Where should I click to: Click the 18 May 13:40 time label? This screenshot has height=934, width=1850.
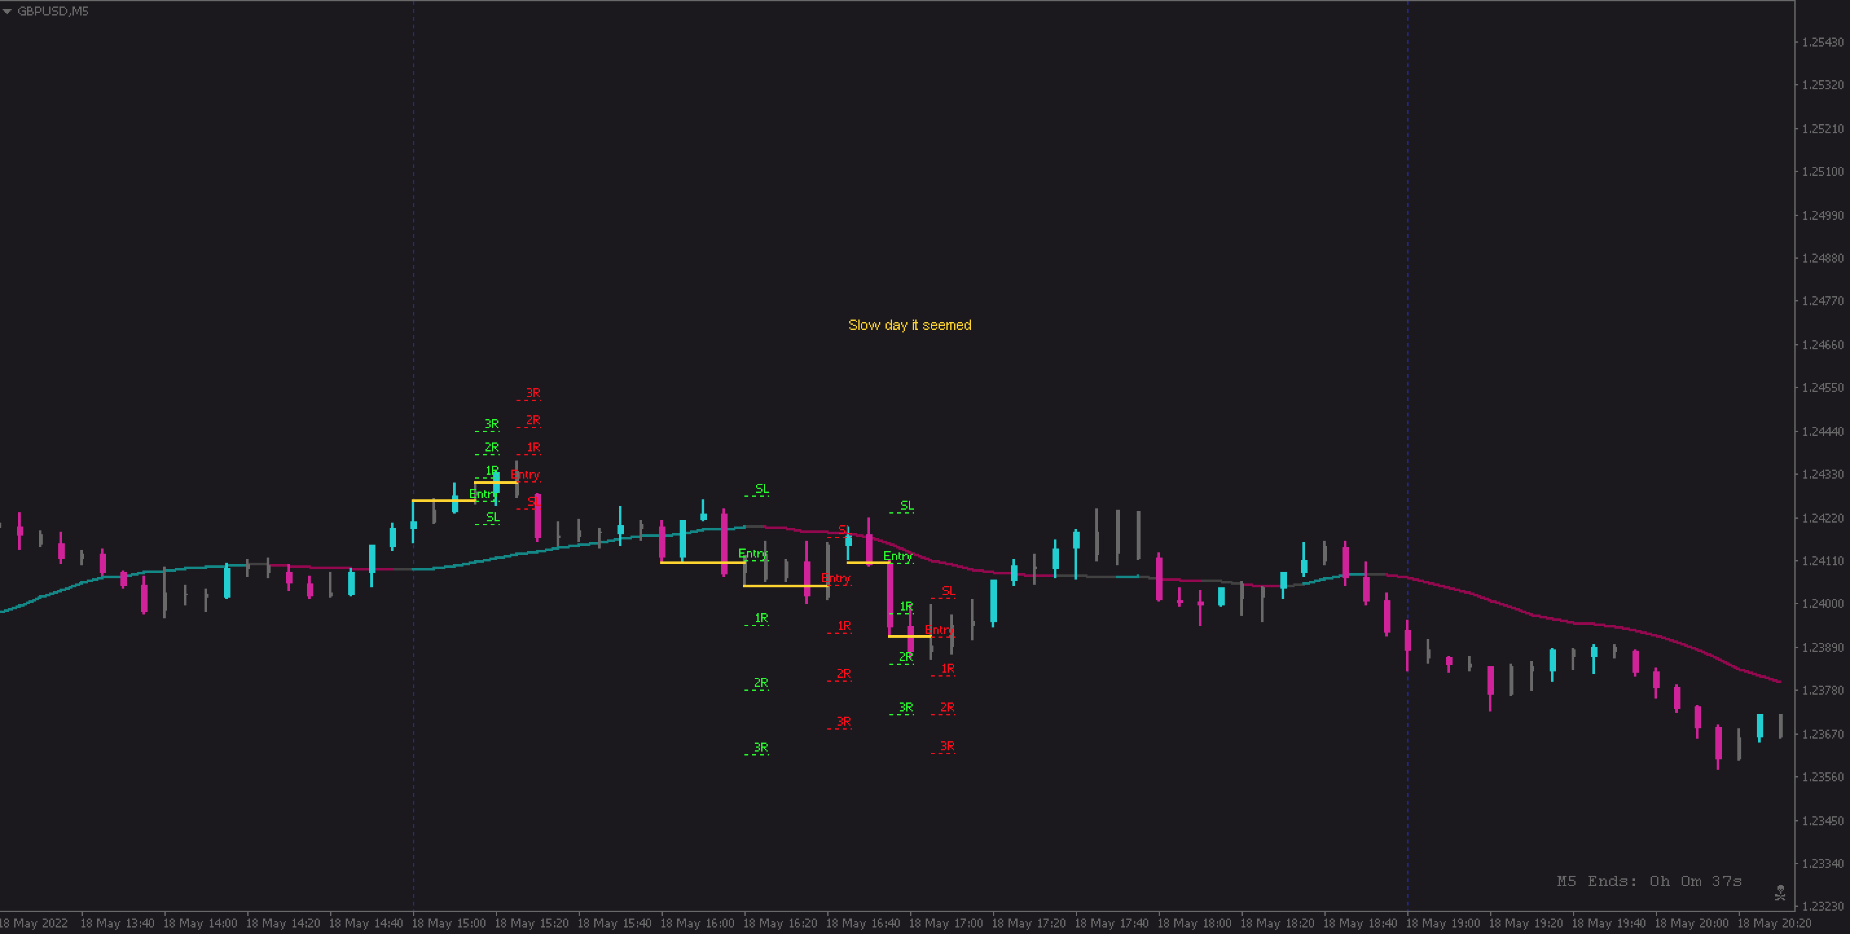[117, 923]
